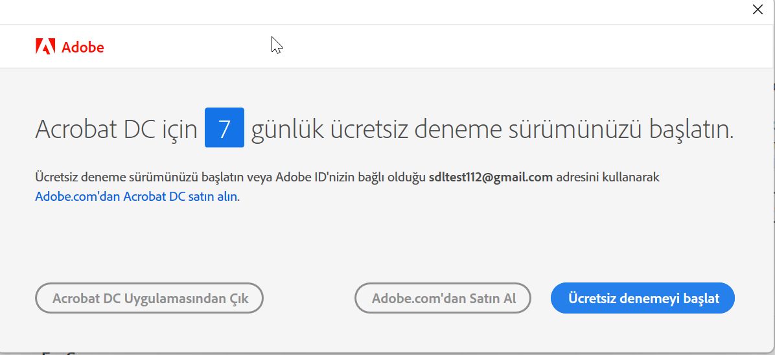Click the Adobe logo in the header

click(70, 47)
